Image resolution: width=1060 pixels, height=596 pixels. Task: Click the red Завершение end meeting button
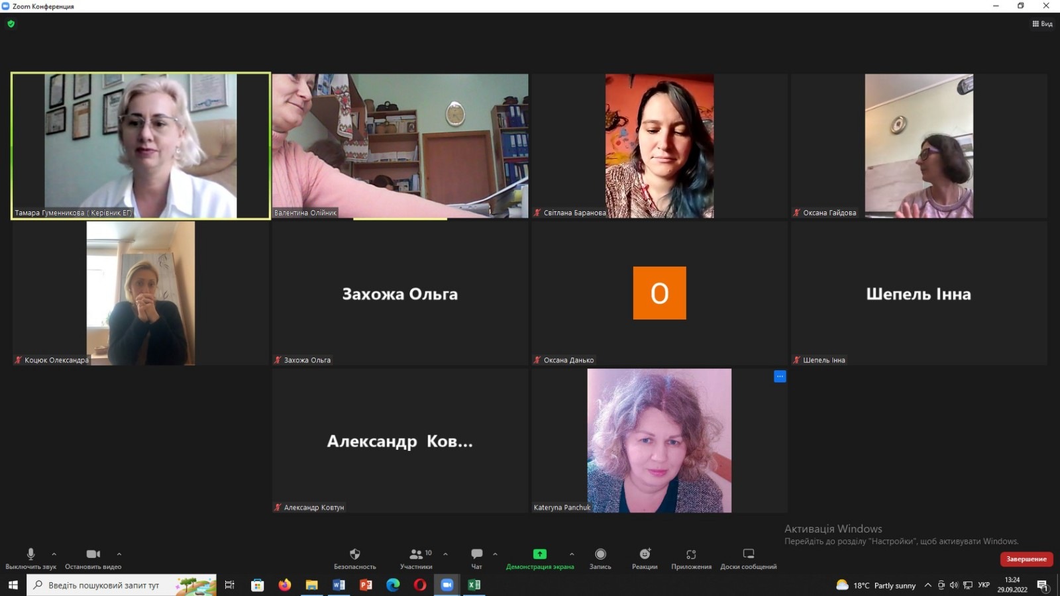pos(1026,559)
